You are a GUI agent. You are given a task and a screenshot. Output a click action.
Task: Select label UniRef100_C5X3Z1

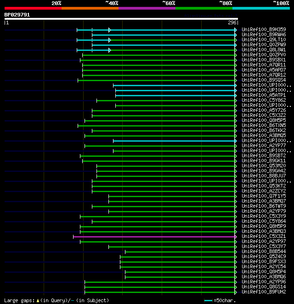click(264, 236)
